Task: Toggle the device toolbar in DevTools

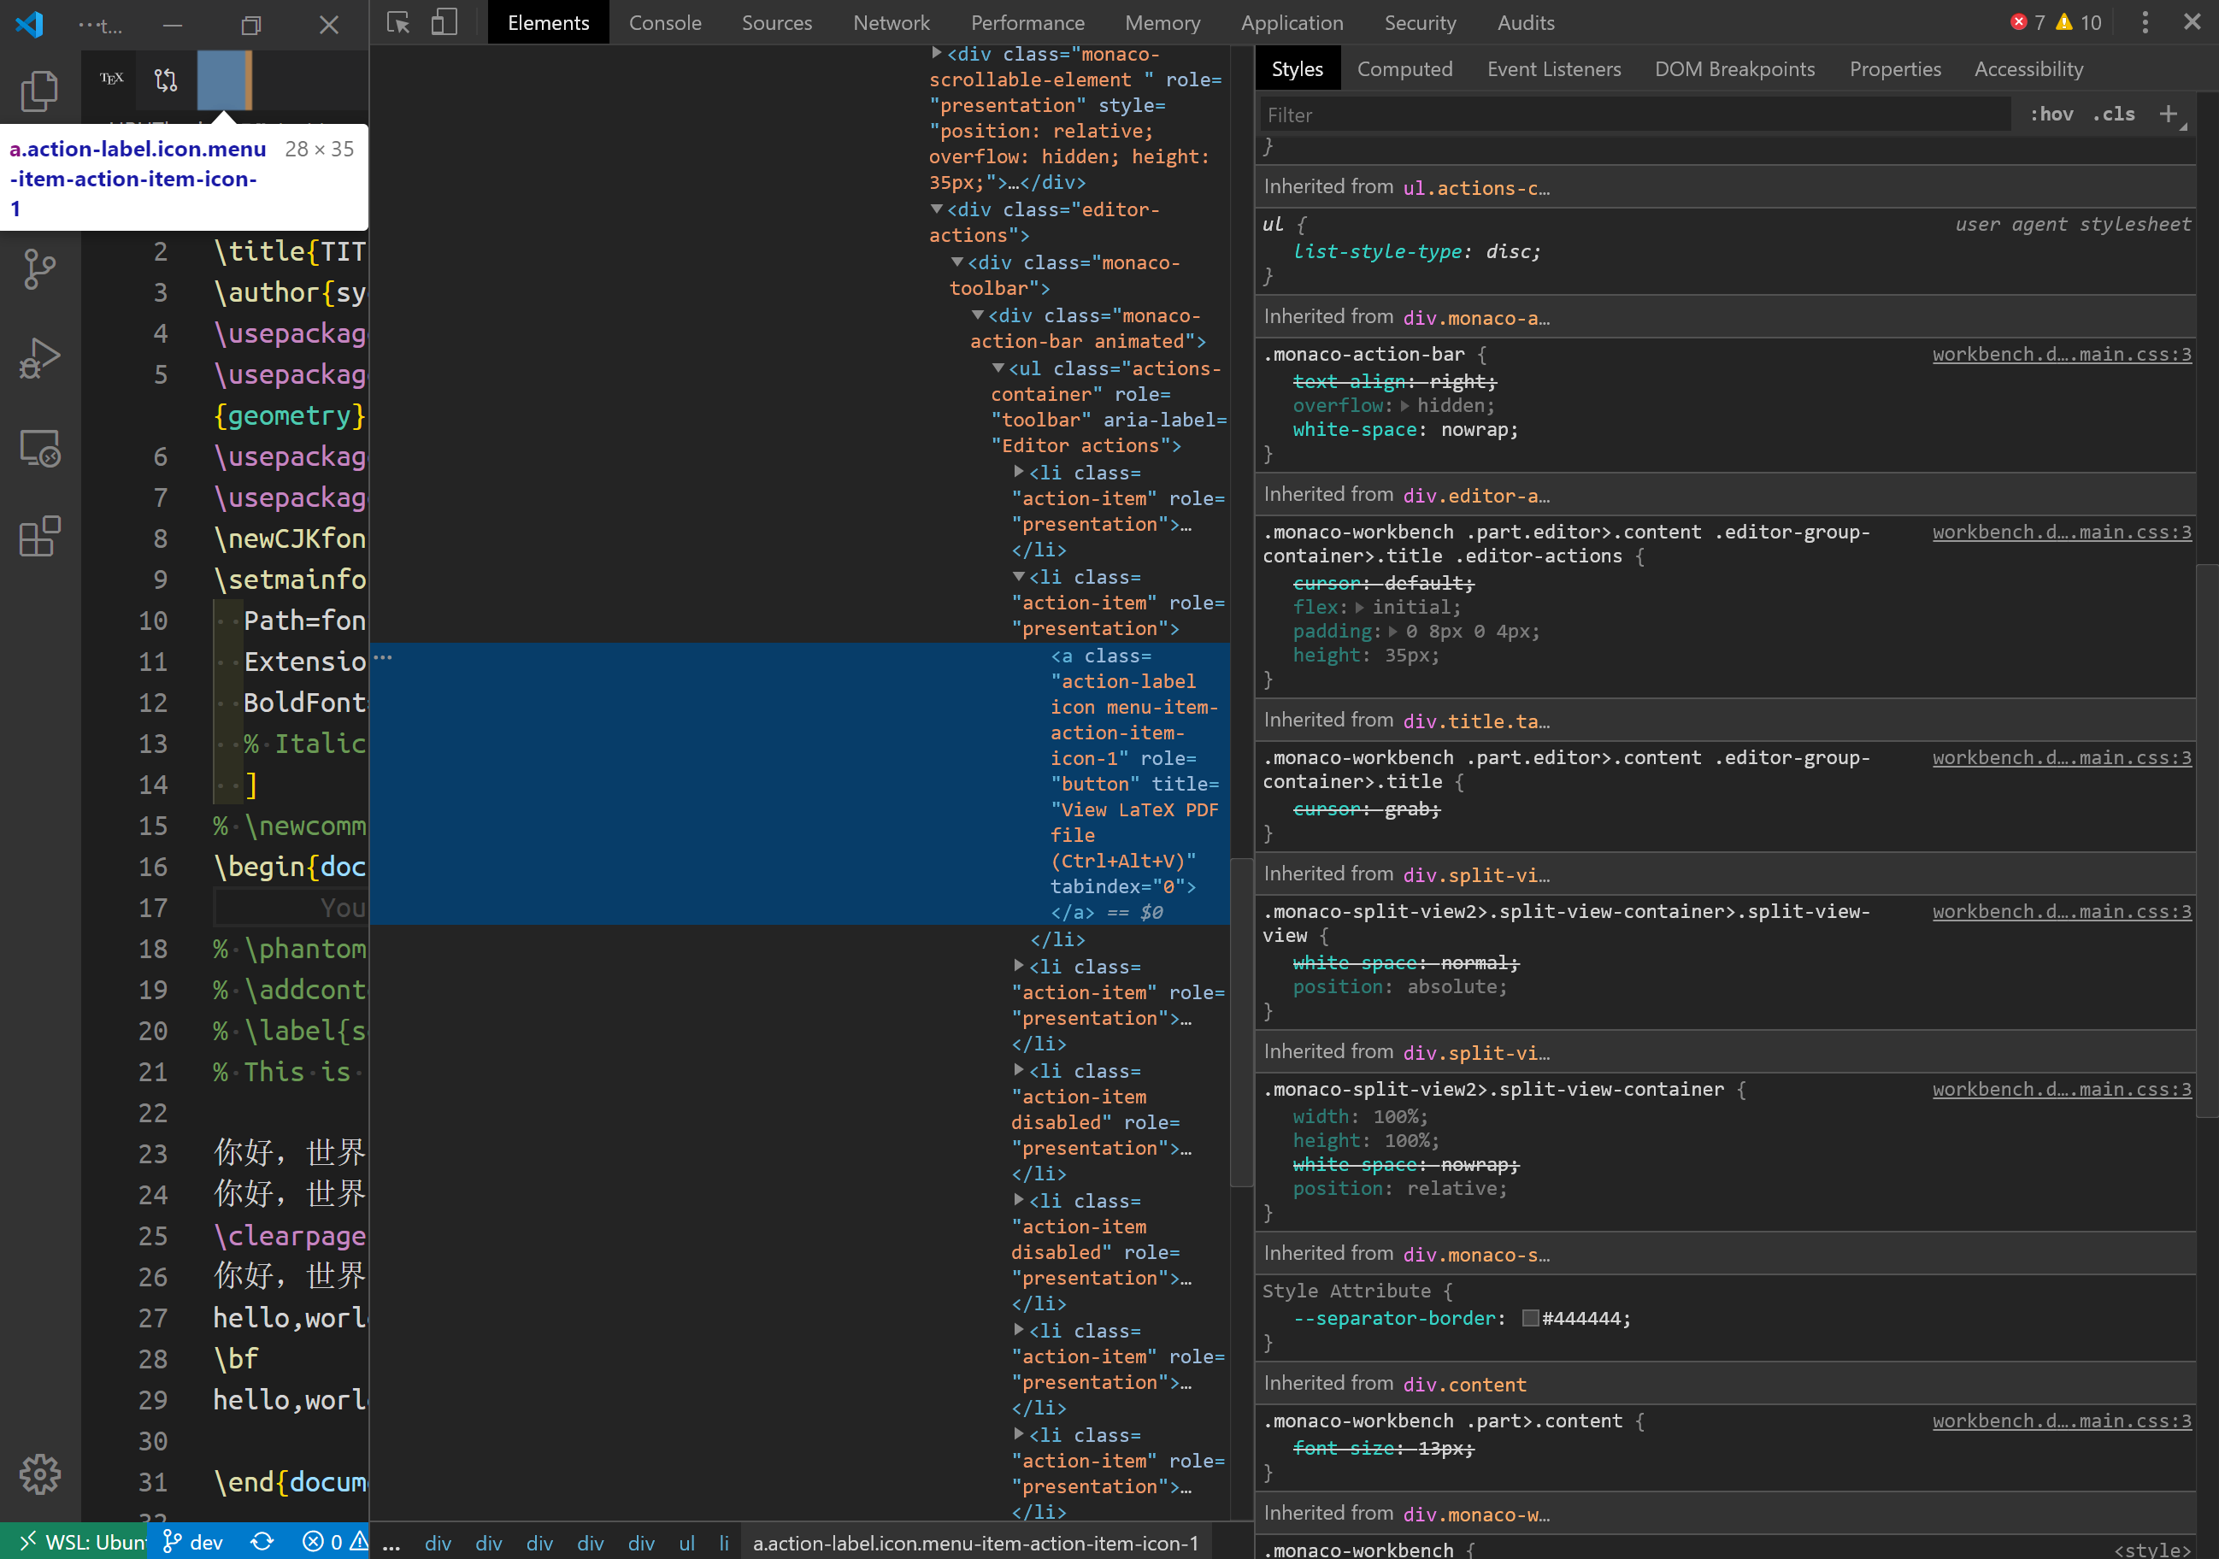Action: [x=444, y=22]
